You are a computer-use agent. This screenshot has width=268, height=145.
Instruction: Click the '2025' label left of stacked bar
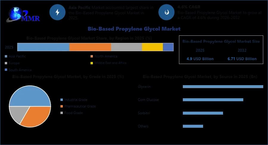[x=9, y=47]
